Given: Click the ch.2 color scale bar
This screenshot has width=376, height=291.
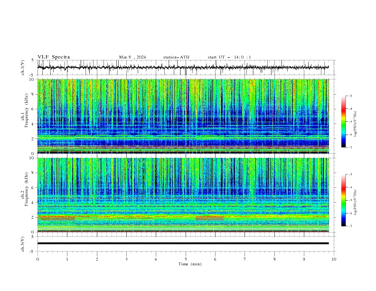Looking at the screenshot, I should [343, 200].
